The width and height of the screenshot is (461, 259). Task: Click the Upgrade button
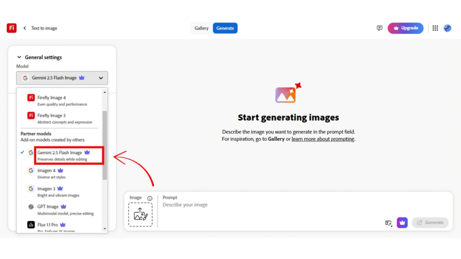coord(405,28)
